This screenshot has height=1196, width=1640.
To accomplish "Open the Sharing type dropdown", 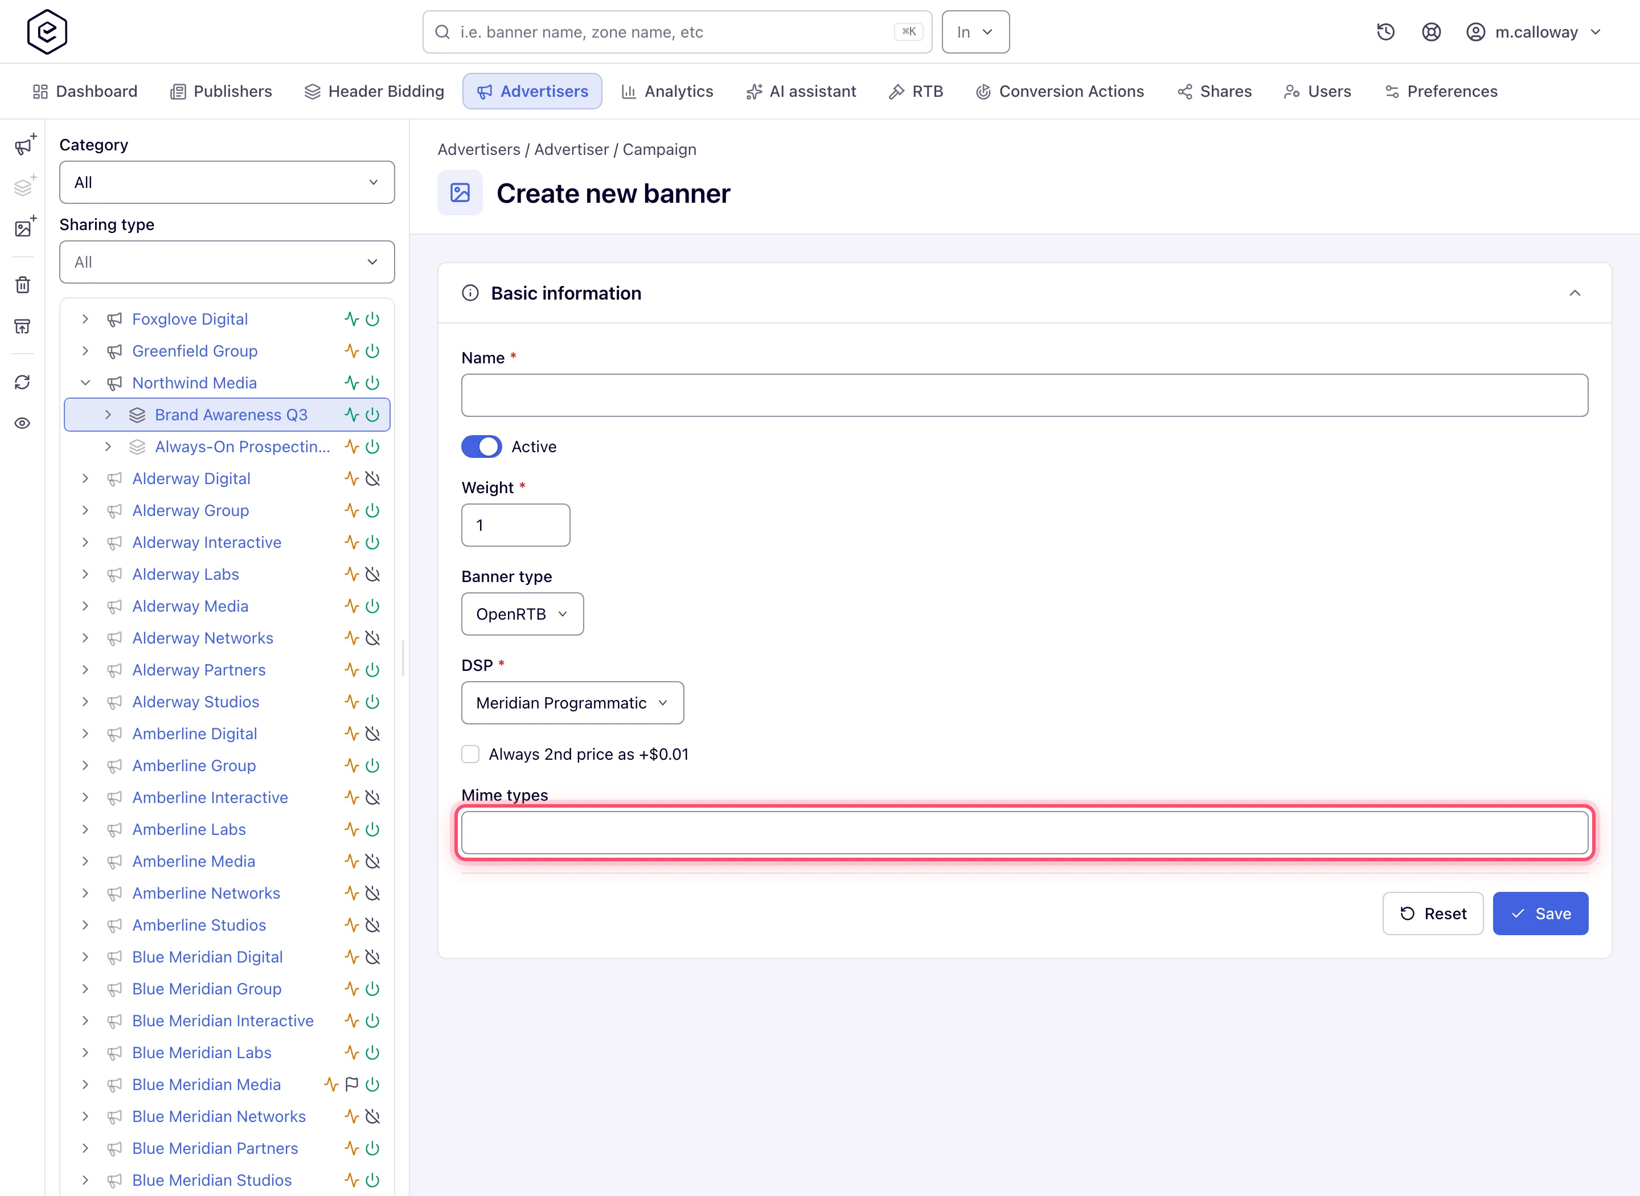I will click(x=227, y=262).
